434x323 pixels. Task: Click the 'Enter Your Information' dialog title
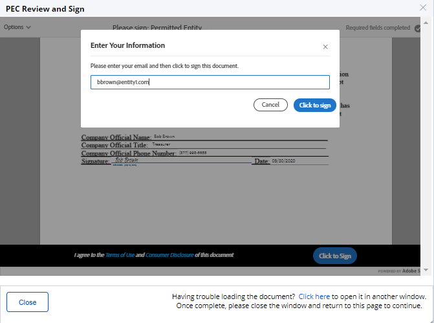[x=127, y=46]
